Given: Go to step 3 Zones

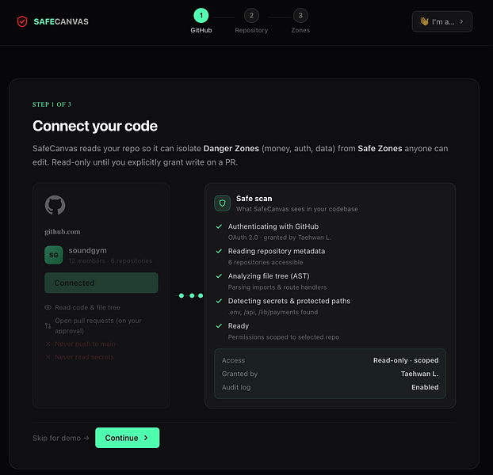Looking at the screenshot, I should pos(300,15).
